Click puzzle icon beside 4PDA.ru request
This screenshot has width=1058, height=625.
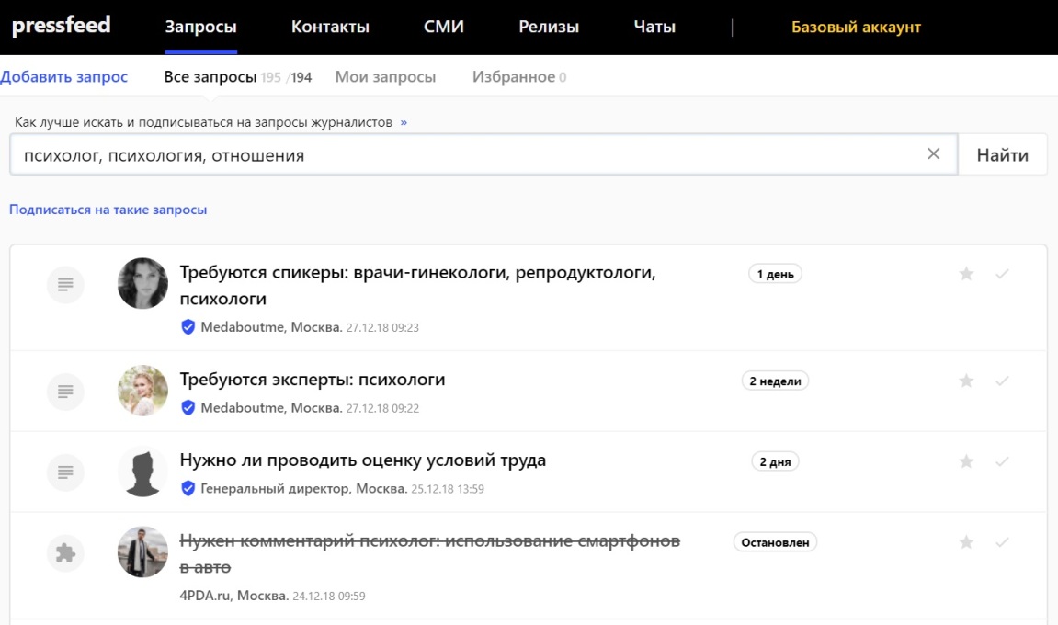[65, 552]
